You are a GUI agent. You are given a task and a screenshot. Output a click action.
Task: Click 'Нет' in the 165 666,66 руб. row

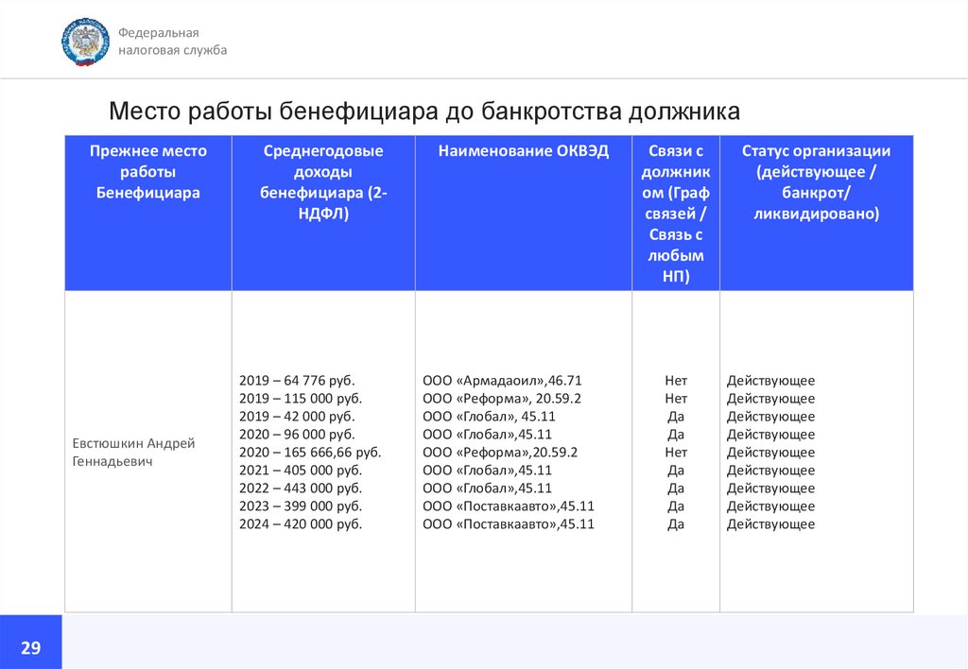[x=676, y=453]
